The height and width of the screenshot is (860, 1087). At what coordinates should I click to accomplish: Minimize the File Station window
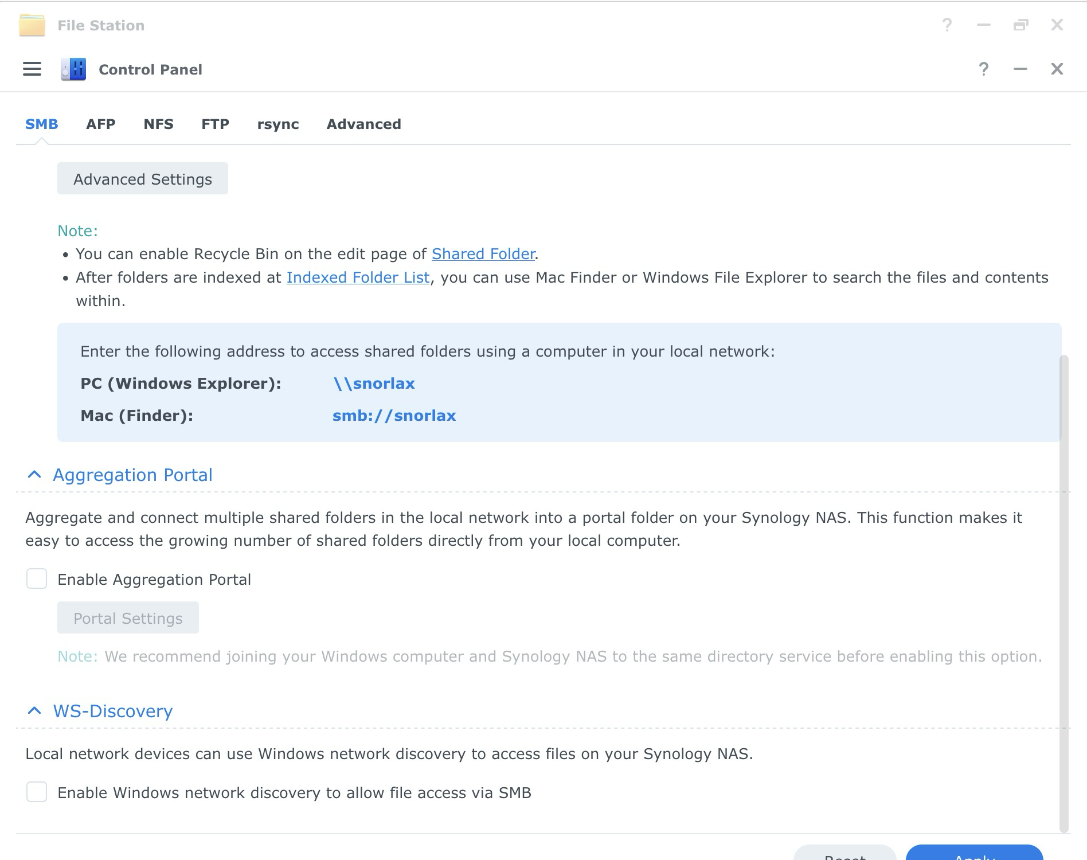pos(984,25)
